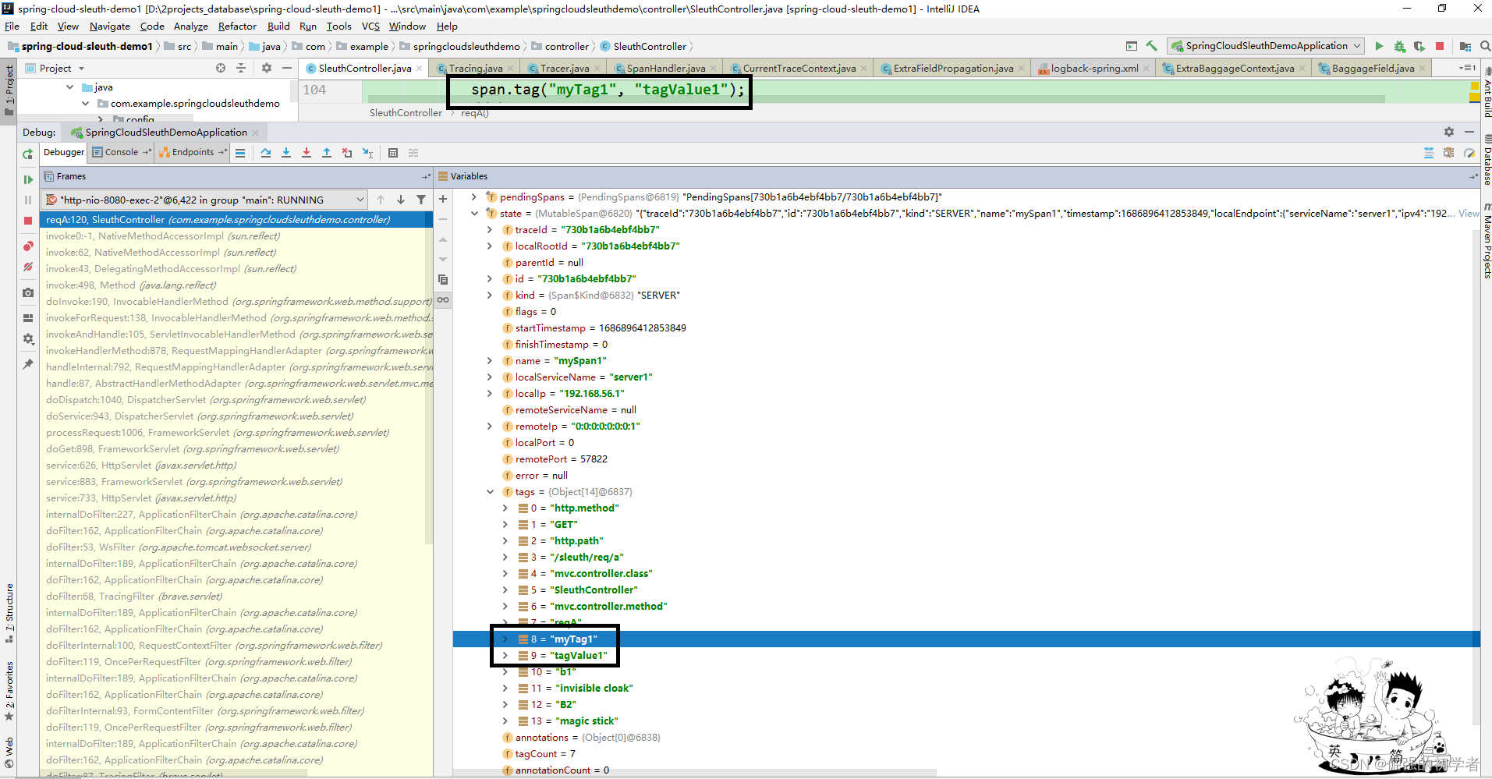Open the thread selector dropdown showing http-nio-8080-exec-2
Viewport: 1492px width, 779px height.
pos(204,200)
